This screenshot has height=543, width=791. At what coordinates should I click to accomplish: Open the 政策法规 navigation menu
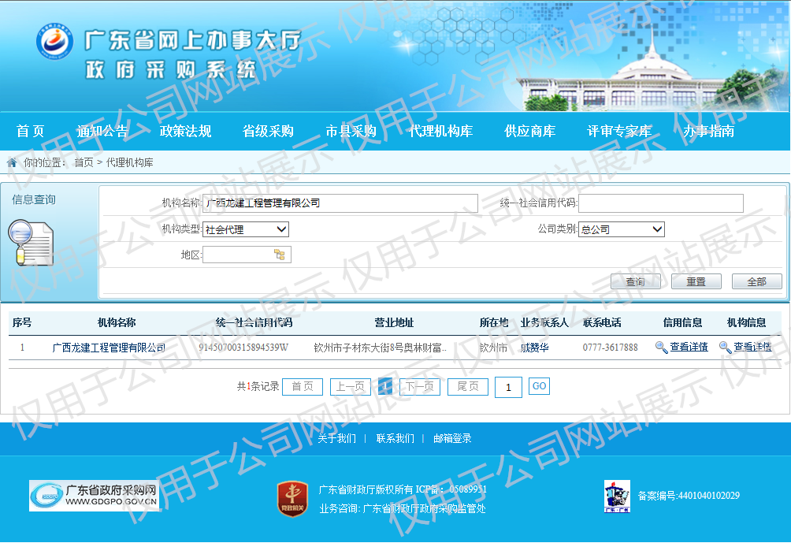point(186,131)
